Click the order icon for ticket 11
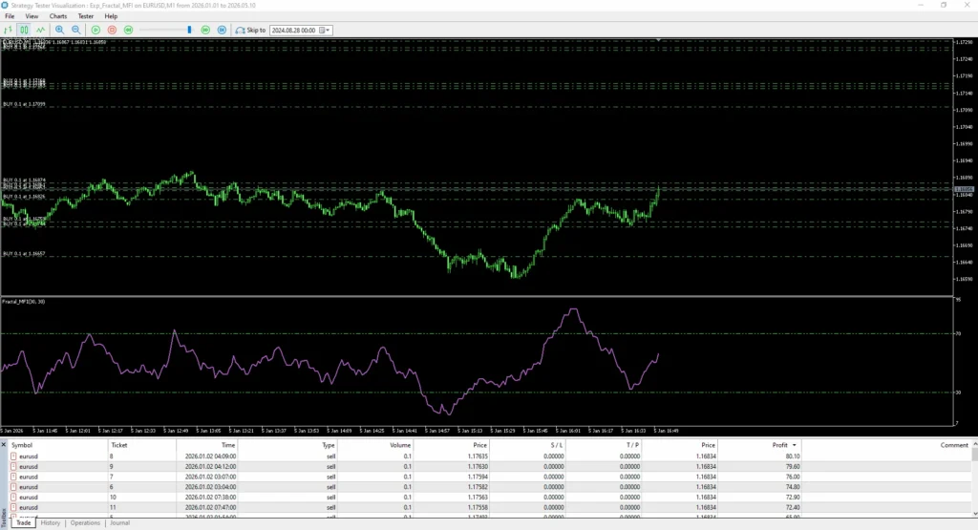The height and width of the screenshot is (530, 978). pos(13,507)
